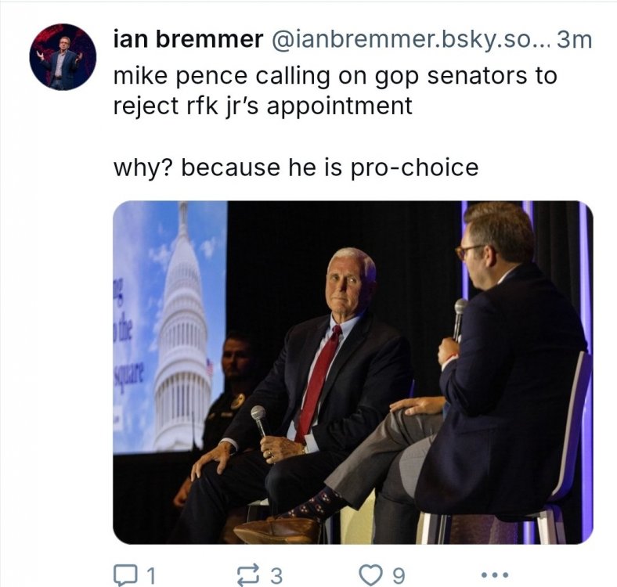
Task: Click the display name "ian bremmer"
Action: (188, 40)
